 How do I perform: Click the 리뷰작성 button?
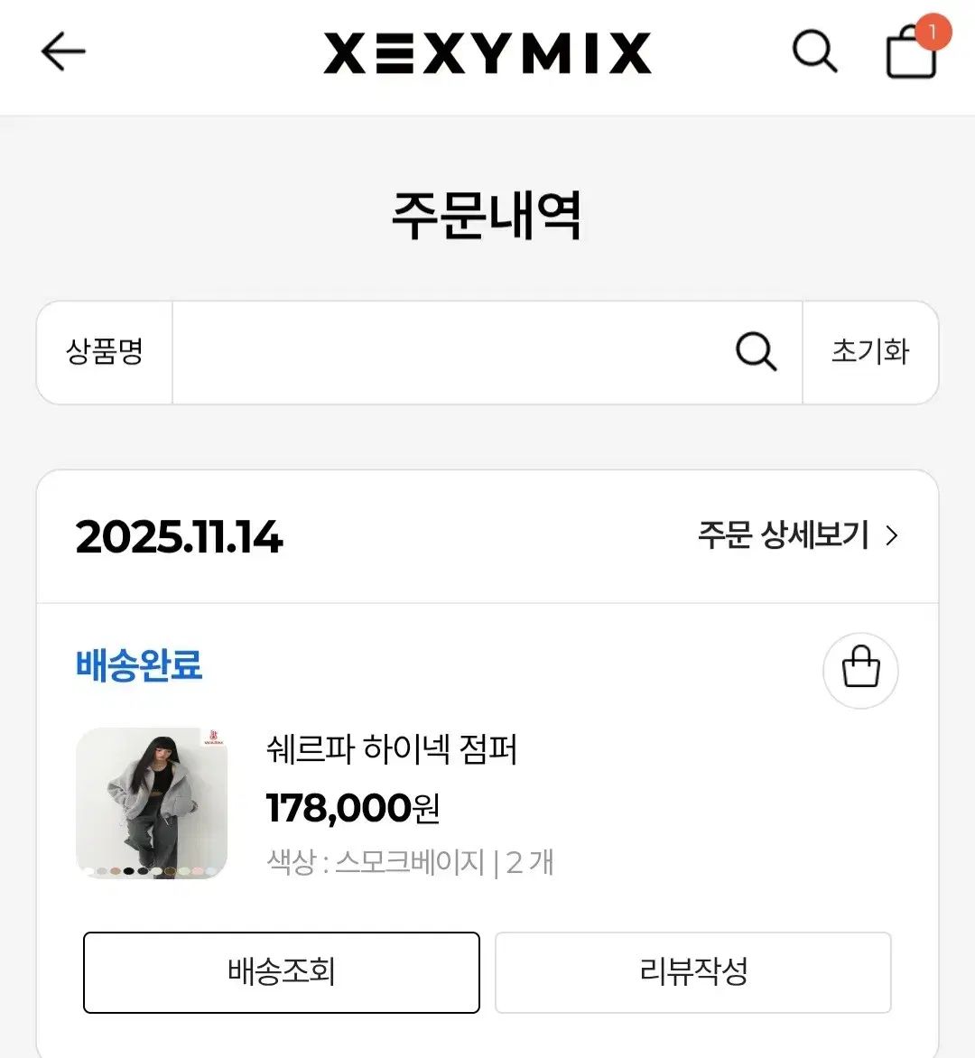coord(692,972)
